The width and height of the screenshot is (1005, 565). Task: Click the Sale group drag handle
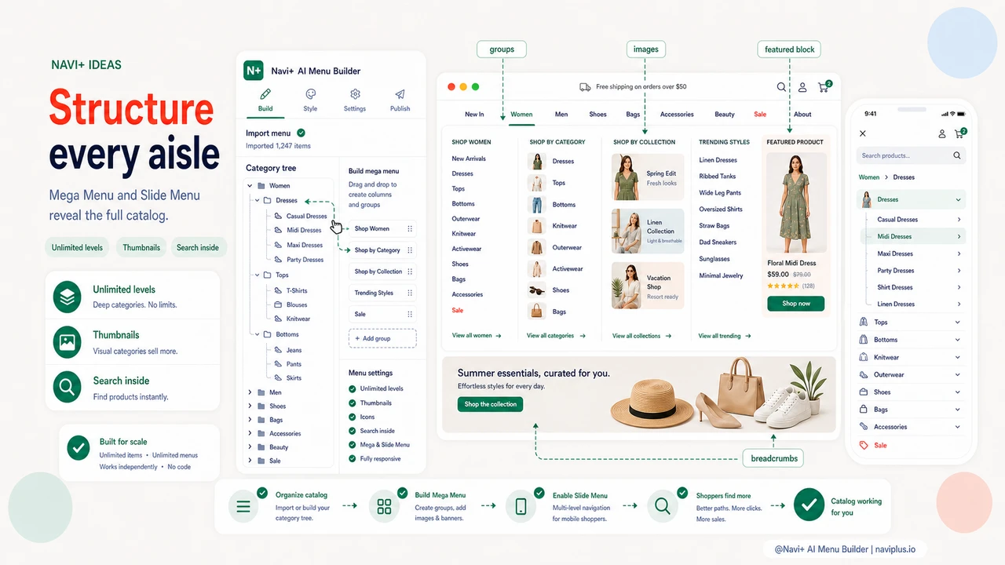pos(410,314)
